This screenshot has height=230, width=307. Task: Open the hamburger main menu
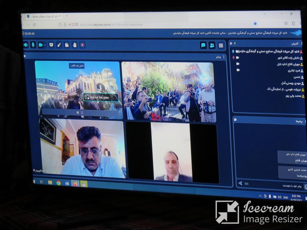221,46
